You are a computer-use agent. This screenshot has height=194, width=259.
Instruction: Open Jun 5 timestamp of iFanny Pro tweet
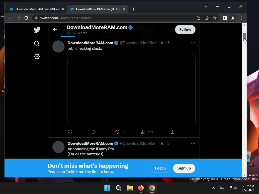[x=165, y=143]
